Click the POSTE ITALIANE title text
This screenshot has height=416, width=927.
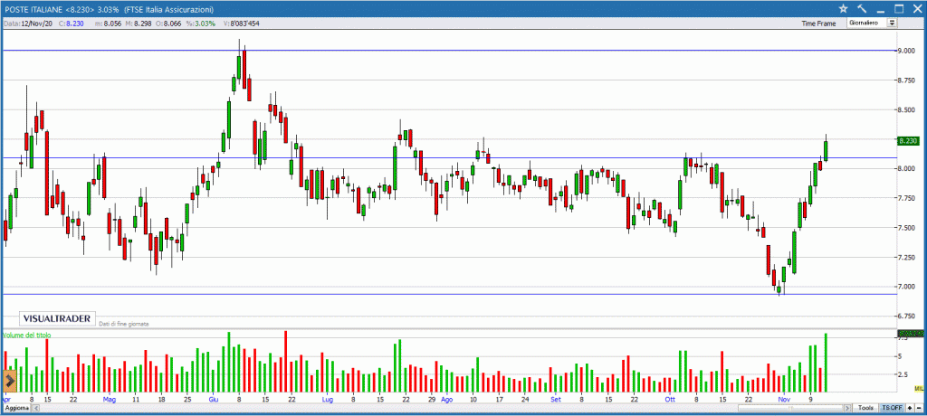pos(32,9)
